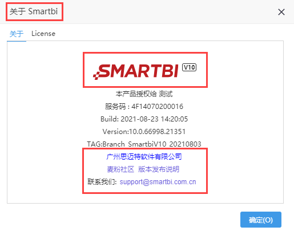Click the V10 version badge
The height and width of the screenshot is (235, 294).
coord(189,67)
